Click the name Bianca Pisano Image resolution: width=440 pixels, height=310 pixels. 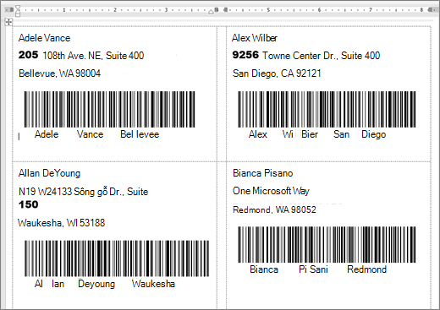point(262,173)
